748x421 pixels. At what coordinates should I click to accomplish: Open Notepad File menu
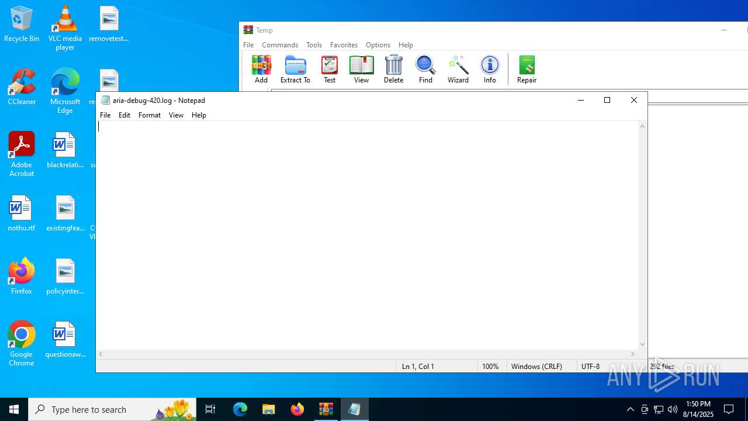(x=105, y=115)
